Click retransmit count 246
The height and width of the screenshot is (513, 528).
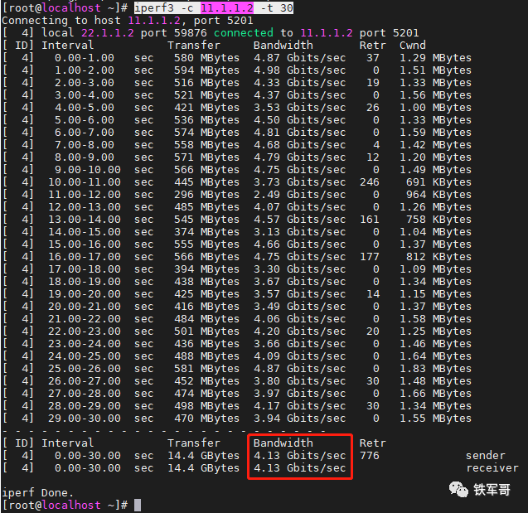pos(370,182)
